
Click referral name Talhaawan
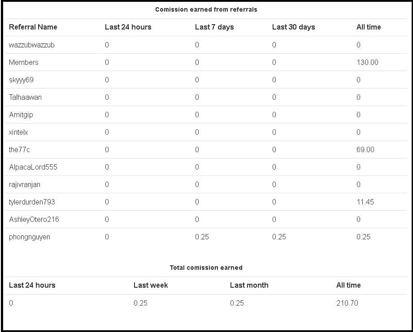(25, 97)
